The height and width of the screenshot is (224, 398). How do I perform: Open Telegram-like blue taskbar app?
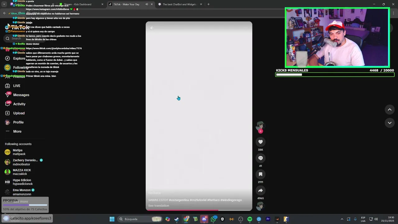[x=259, y=219]
